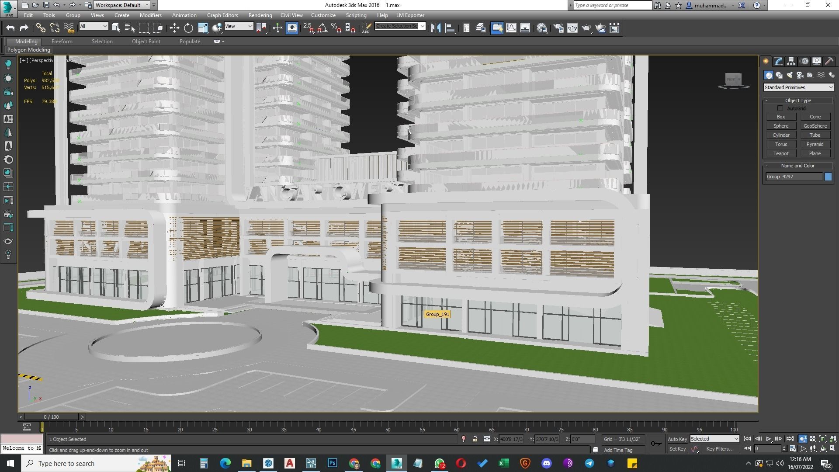
Task: Select the Lights category icon
Action: point(790,75)
